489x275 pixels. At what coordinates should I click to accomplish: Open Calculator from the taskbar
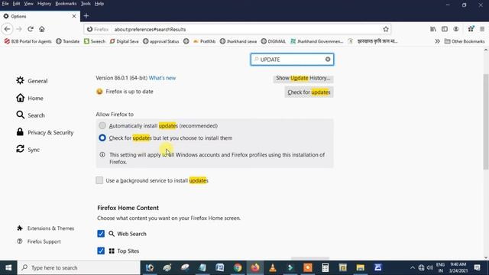(x=325, y=267)
